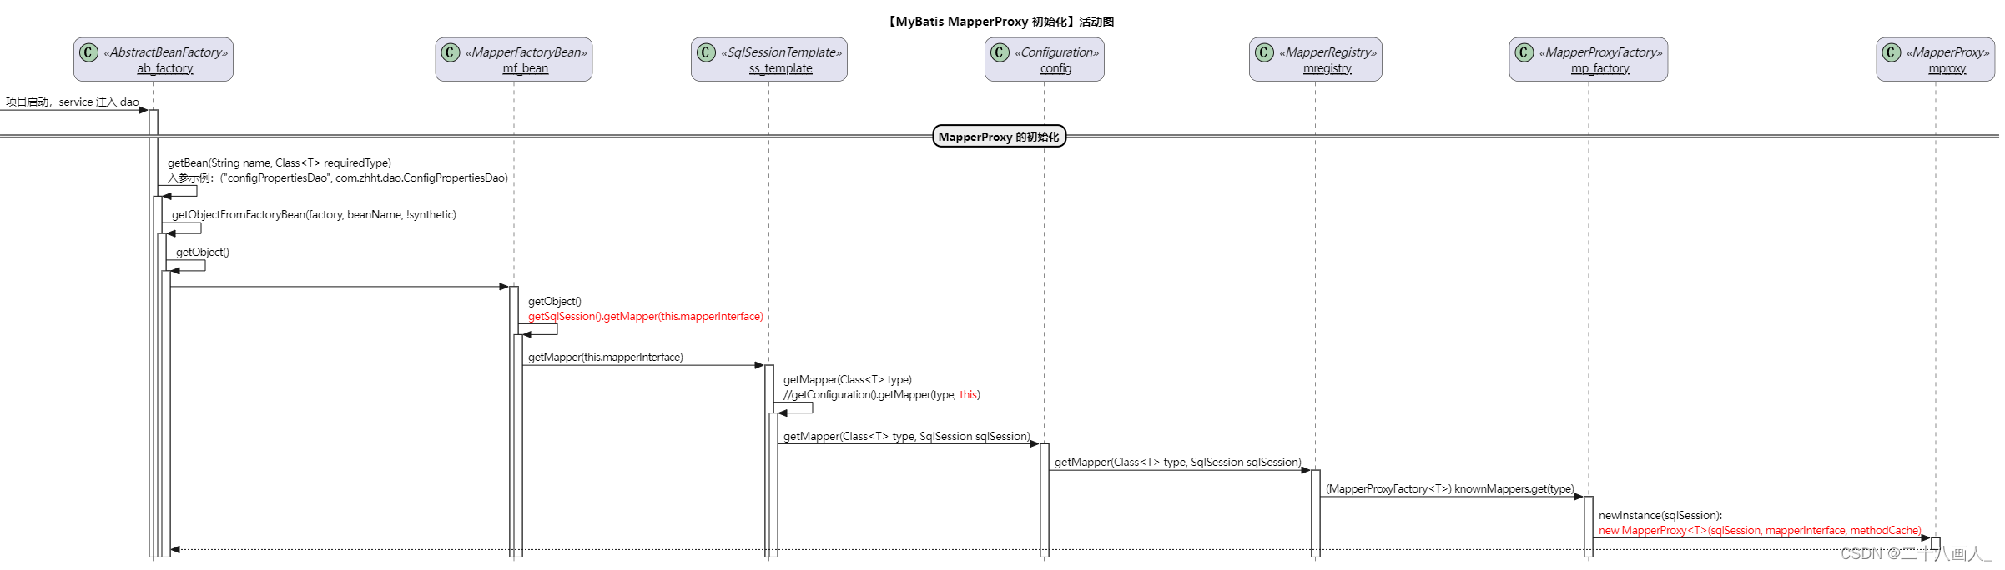The height and width of the screenshot is (570, 2005).
Task: Click the getMapper(Class<T> type) message
Action: (x=848, y=379)
